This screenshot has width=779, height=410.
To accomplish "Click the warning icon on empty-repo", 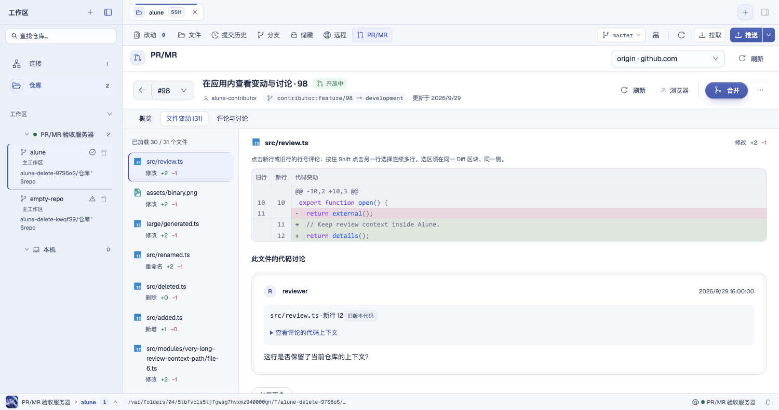I will point(92,199).
